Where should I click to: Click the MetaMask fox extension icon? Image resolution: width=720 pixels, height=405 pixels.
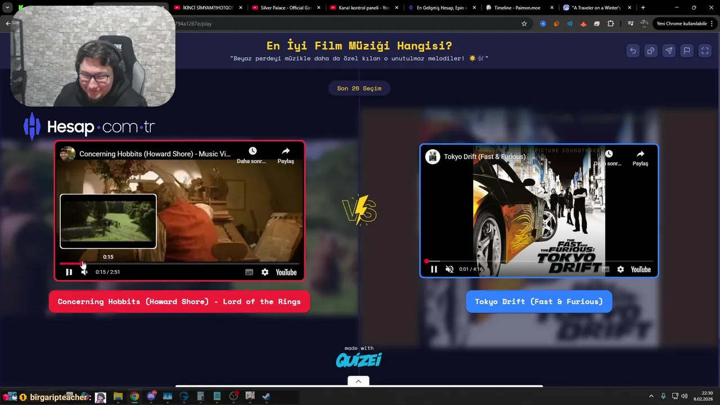click(x=583, y=24)
